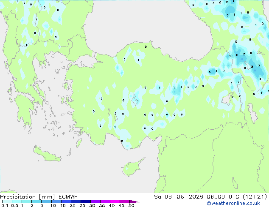Click the 1–2 mm legend color swatch
Screen dimensions: 269x207
point(27,202)
